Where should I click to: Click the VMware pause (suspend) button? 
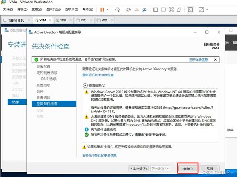coord(102,9)
